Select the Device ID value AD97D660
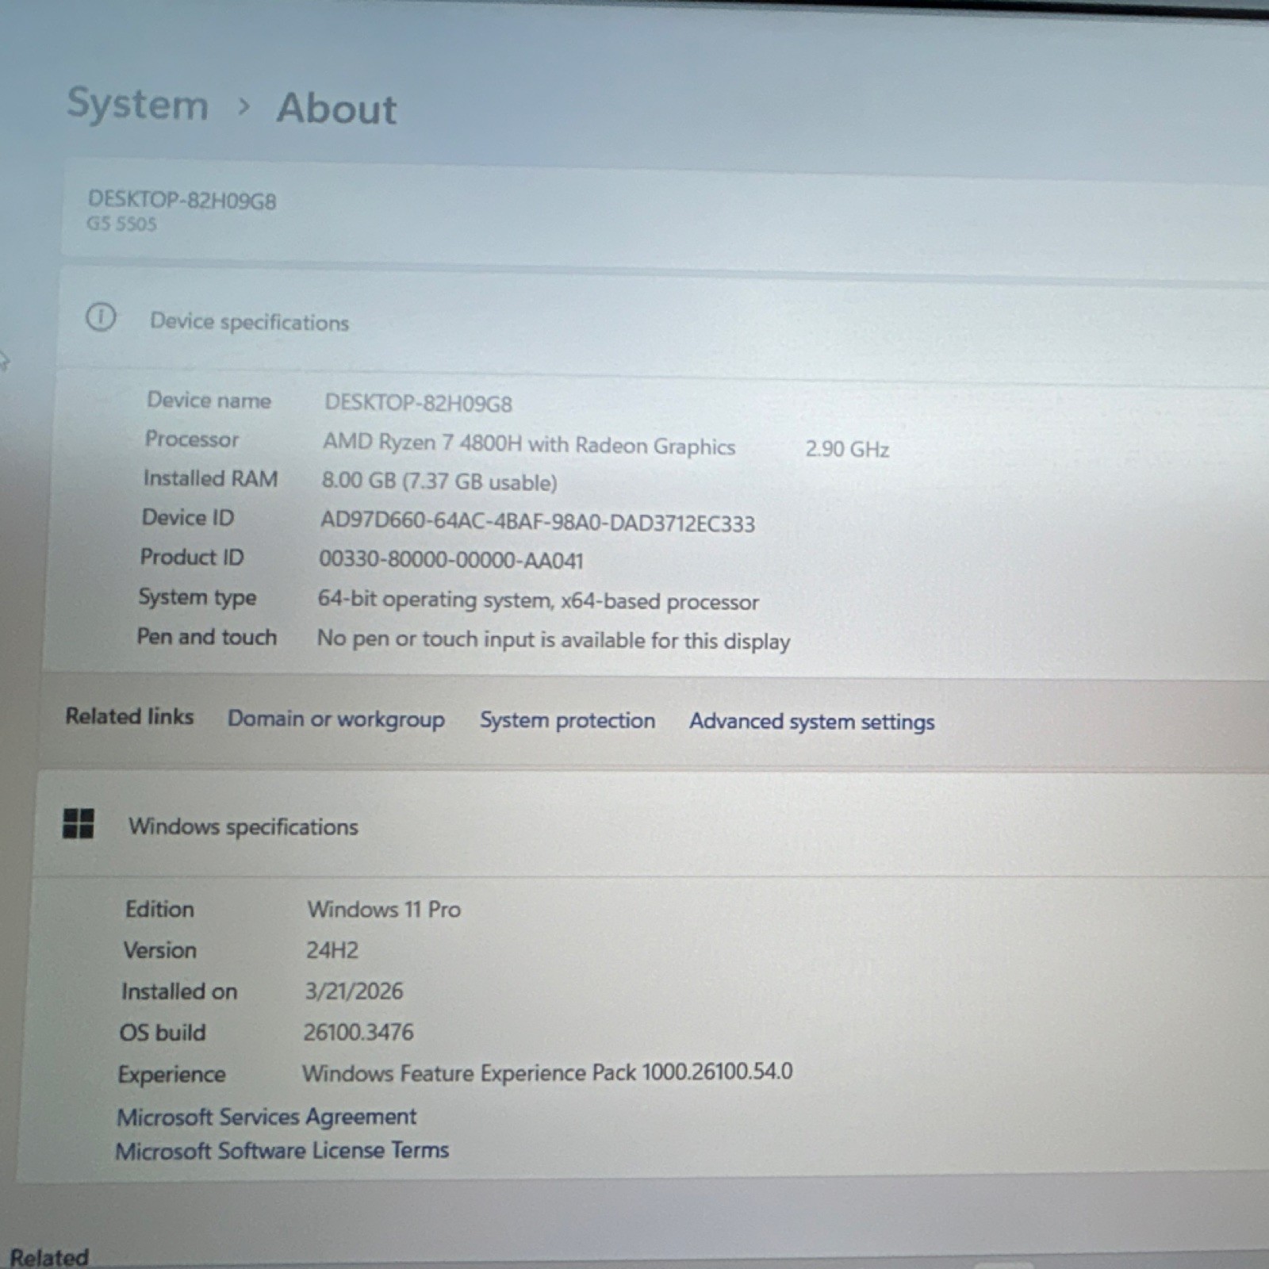 click(537, 522)
